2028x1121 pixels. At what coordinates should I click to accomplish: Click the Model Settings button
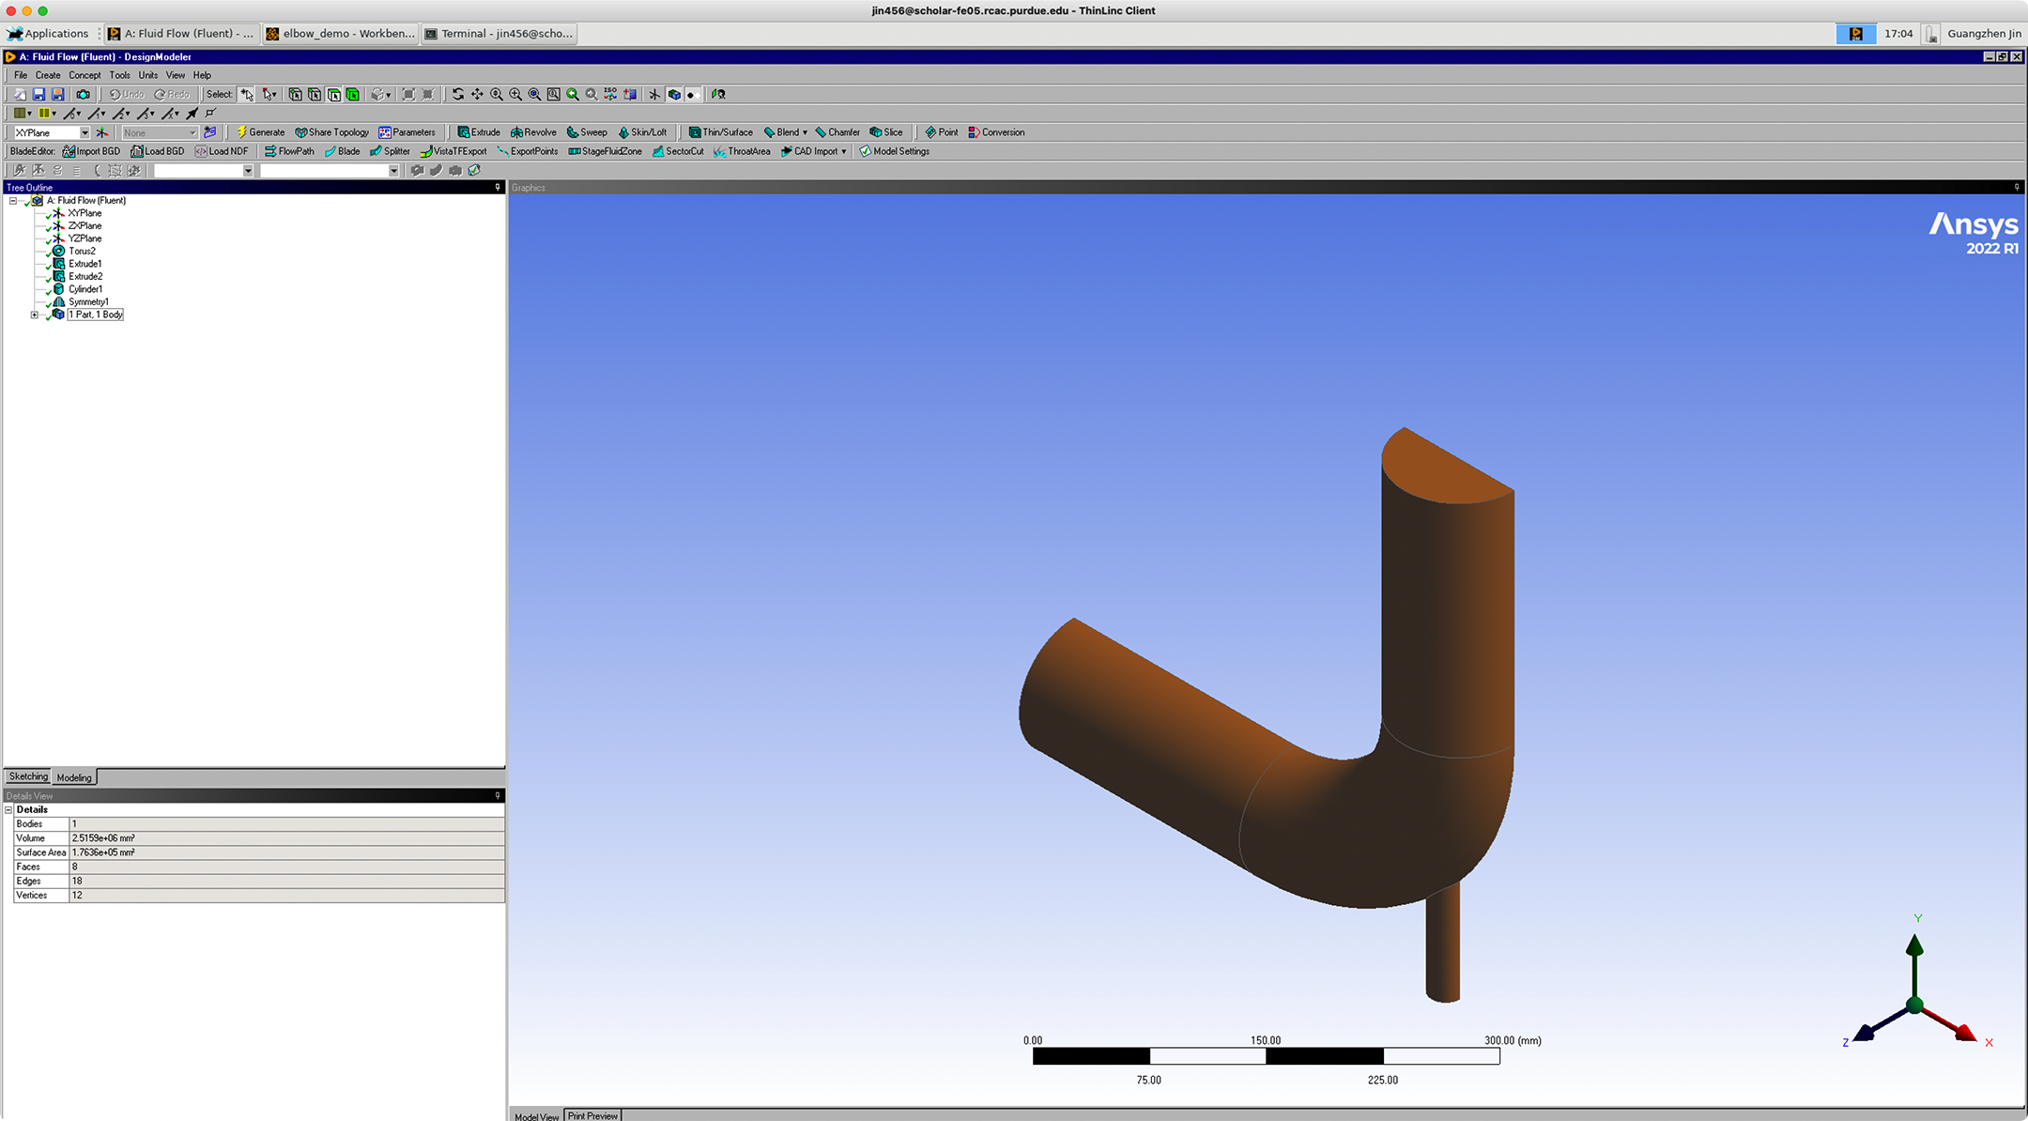(x=895, y=151)
